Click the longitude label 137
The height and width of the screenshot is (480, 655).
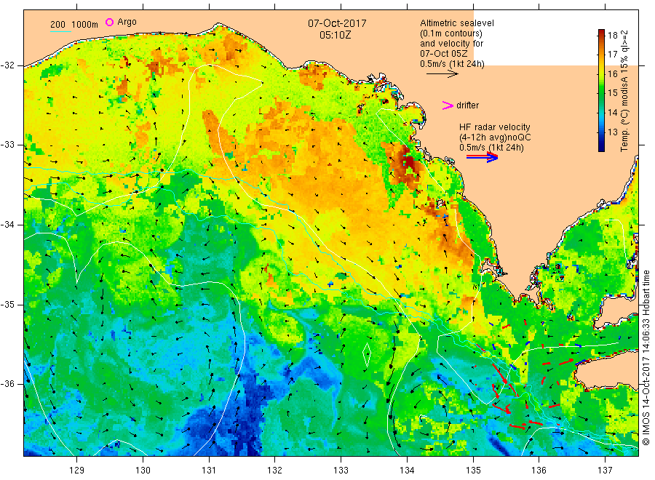[605, 470]
